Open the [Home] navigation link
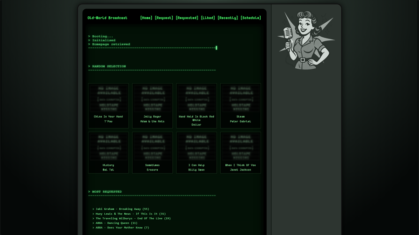Screen dimensions: 419x235 tap(146, 18)
